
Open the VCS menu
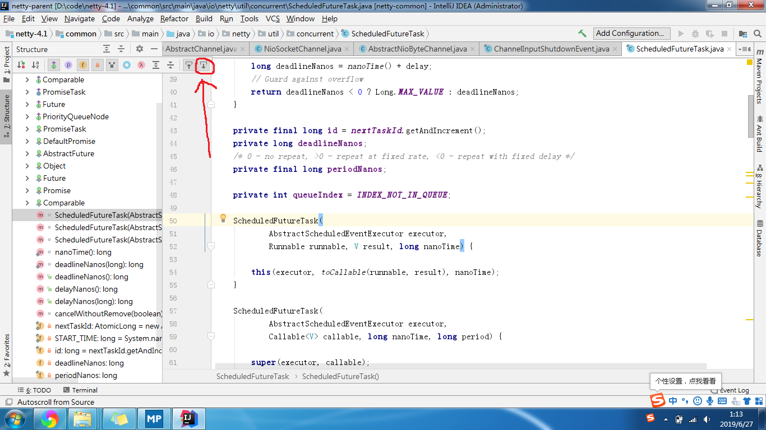273,18
